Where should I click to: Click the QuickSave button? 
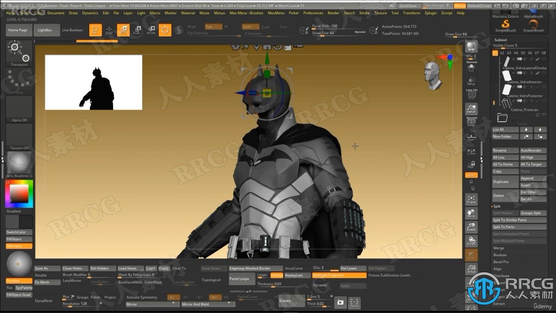click(x=408, y=6)
